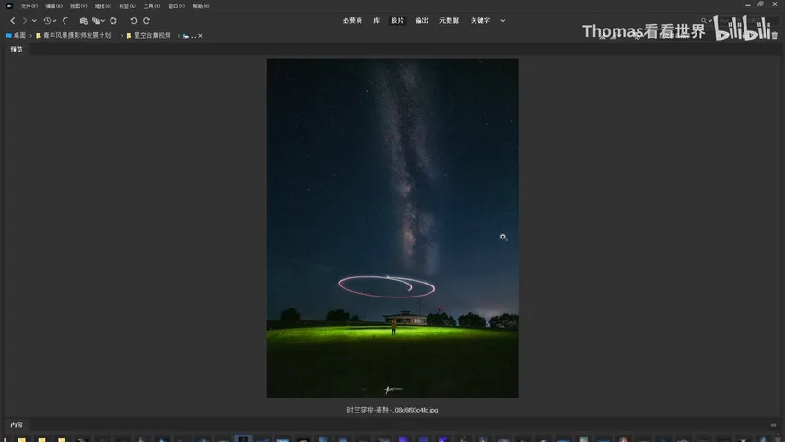The width and height of the screenshot is (785, 442).
Task: Click the refine batch icon
Action: (95, 21)
